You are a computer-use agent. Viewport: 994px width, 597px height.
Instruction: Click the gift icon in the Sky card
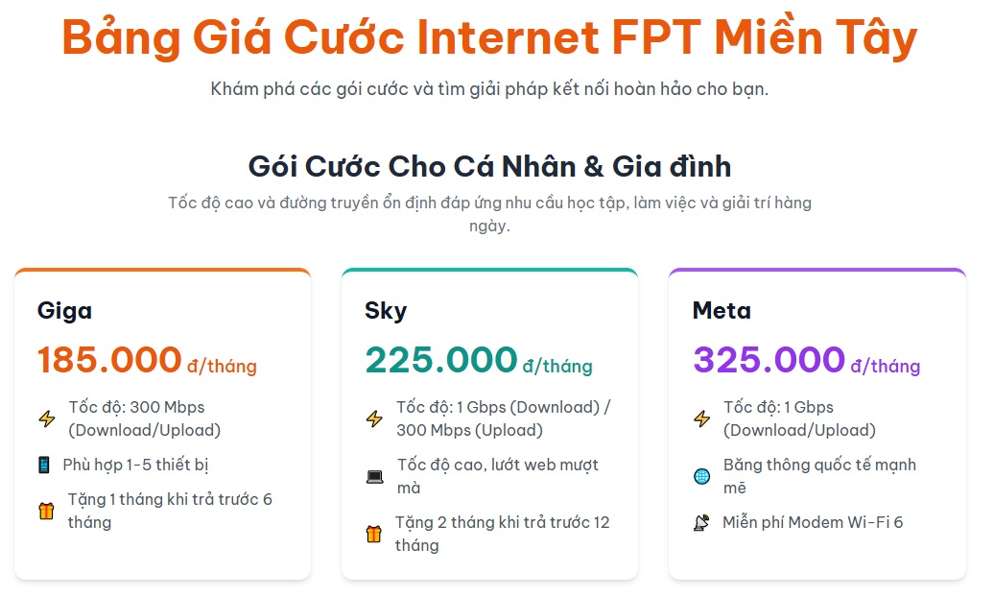pyautogui.click(x=374, y=534)
